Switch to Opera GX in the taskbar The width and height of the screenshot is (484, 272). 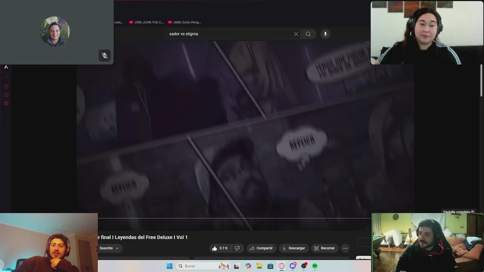click(282, 266)
